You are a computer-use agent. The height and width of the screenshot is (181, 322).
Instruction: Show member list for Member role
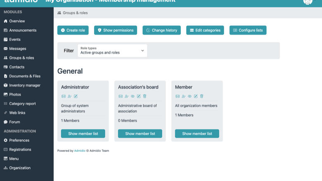pyautogui.click(x=197, y=134)
